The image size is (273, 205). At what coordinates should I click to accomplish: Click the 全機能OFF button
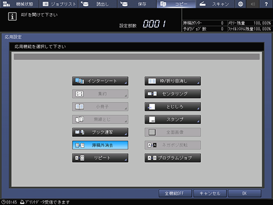coord(175,193)
